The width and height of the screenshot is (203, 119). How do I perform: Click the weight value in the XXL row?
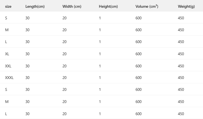coord(181,66)
